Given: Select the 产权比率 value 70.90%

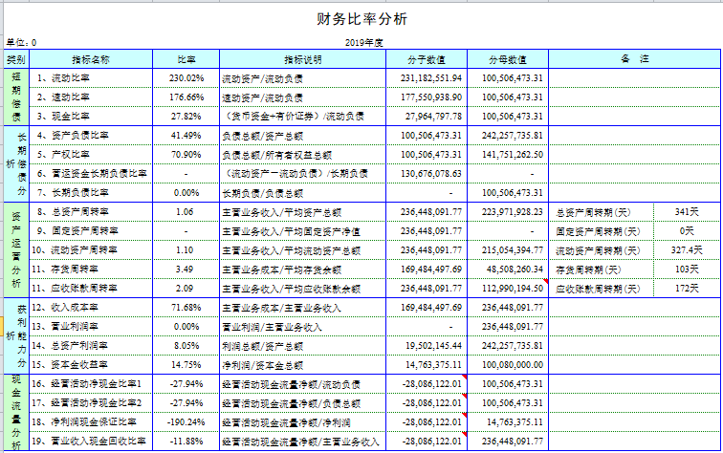Looking at the screenshot, I should pyautogui.click(x=186, y=155).
